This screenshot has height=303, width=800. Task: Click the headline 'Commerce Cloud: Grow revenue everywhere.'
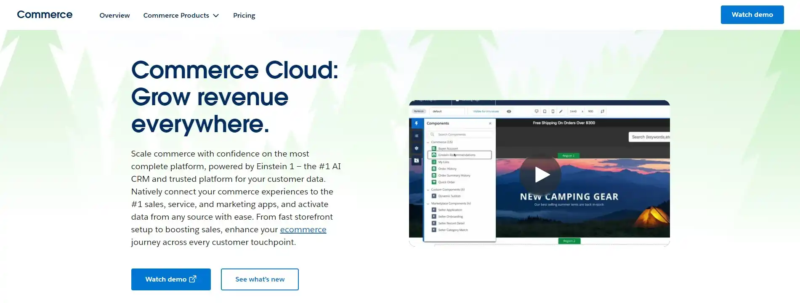pyautogui.click(x=235, y=97)
